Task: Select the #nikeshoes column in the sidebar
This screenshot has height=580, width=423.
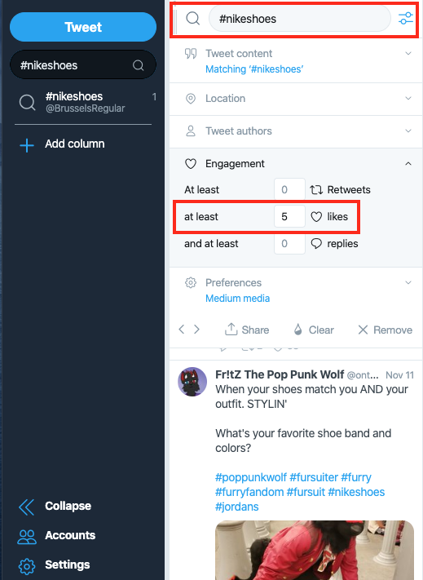Action: coord(83,103)
